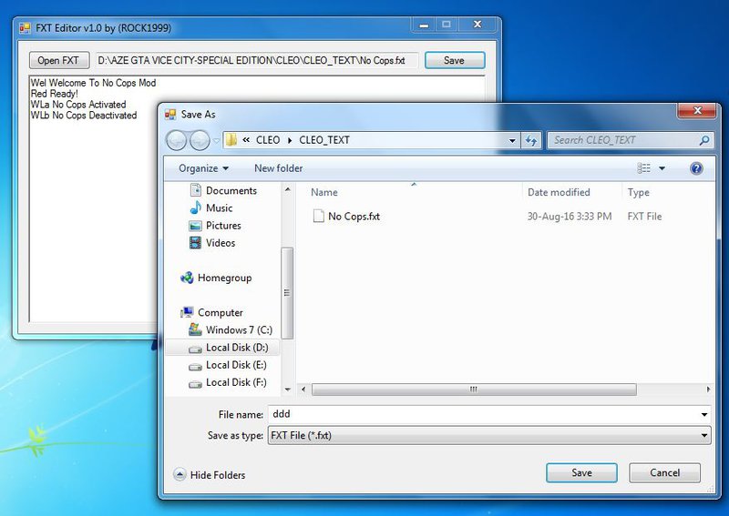Screen dimensions: 729x516
Task: Go back with the Back arrow button
Action: [176, 140]
